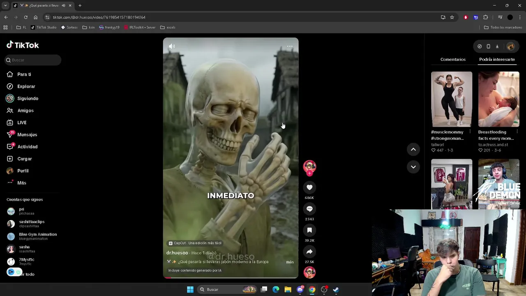Image resolution: width=526 pixels, height=296 pixels.
Task: Expand description with 'más' link
Action: (x=290, y=262)
